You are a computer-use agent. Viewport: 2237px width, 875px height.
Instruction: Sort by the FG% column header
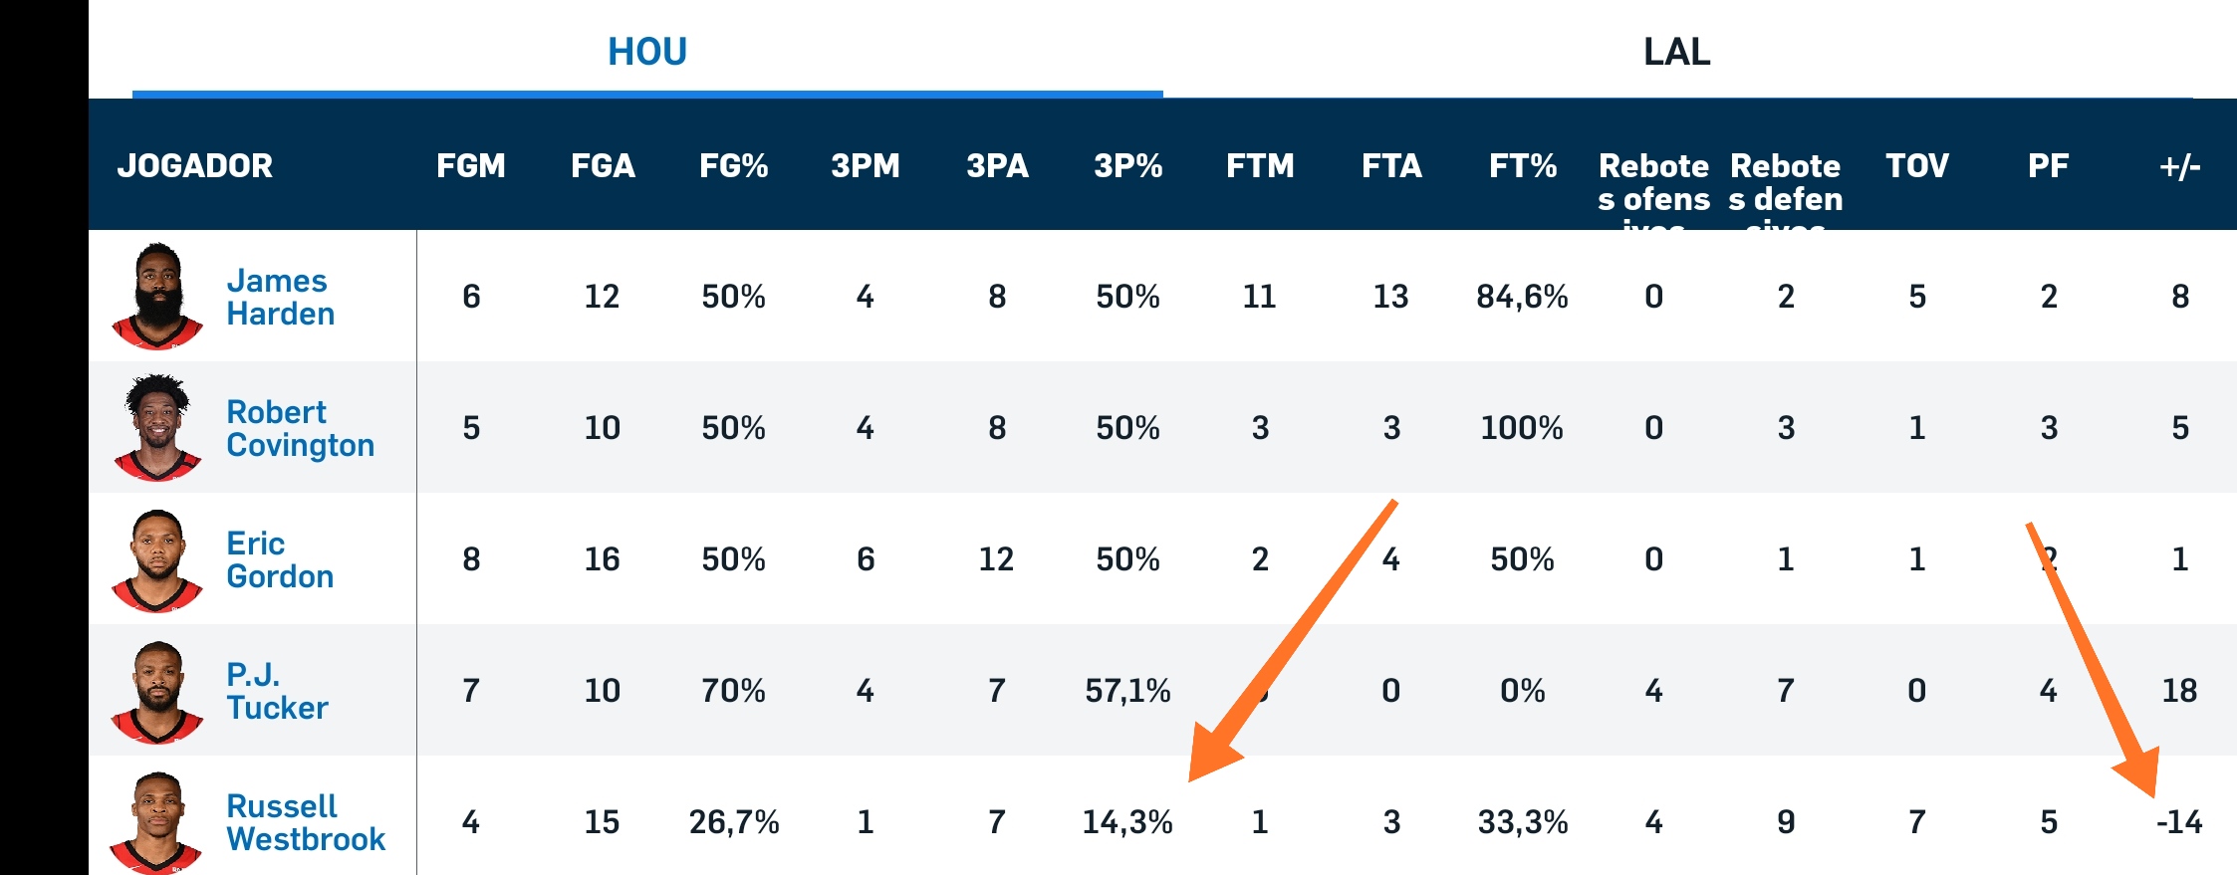pos(733,165)
